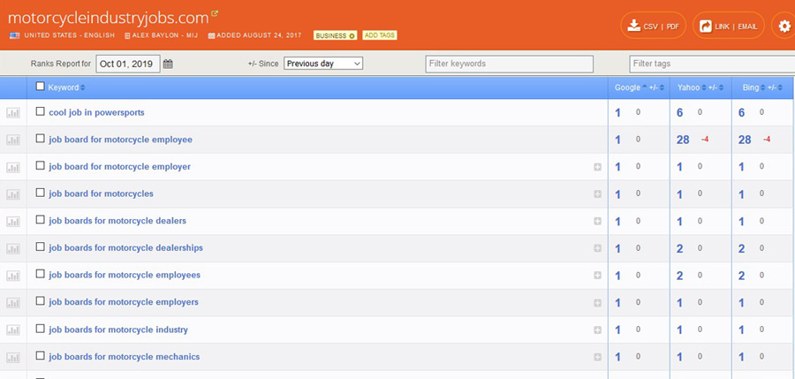
Task: Open chart icon for job boards for motorcycle industry
Action: coord(13,330)
